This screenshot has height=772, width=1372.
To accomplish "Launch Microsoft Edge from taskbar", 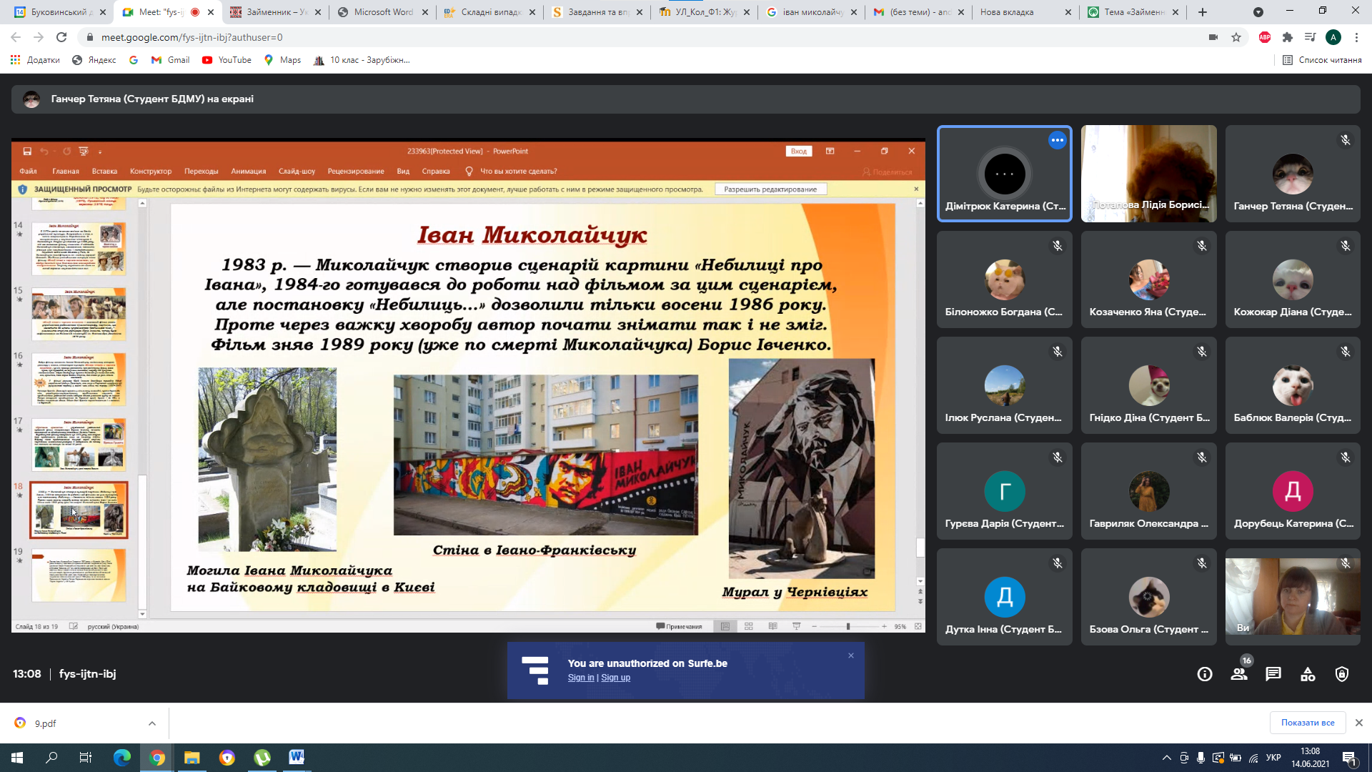I will click(122, 758).
